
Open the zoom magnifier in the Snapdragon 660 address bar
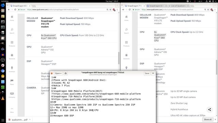(108, 10)
